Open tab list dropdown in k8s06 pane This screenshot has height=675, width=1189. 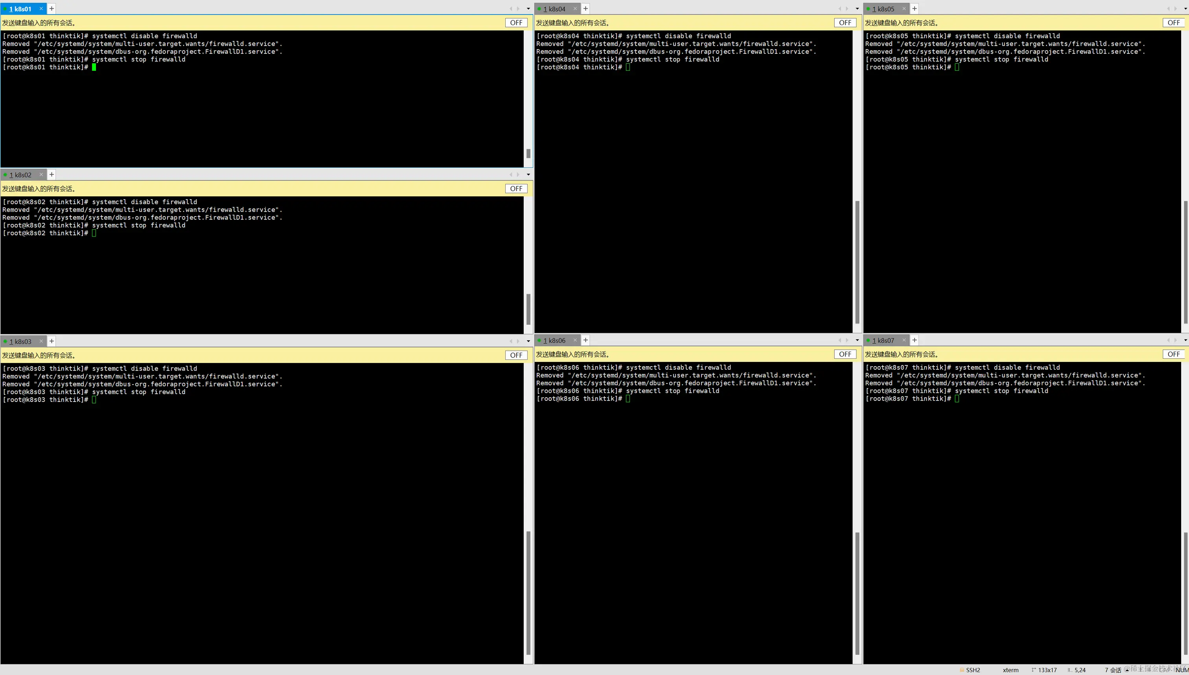click(857, 340)
